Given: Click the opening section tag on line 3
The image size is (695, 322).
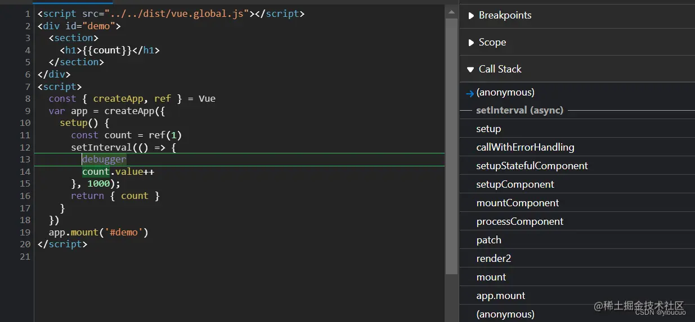Looking at the screenshot, I should click(73, 38).
